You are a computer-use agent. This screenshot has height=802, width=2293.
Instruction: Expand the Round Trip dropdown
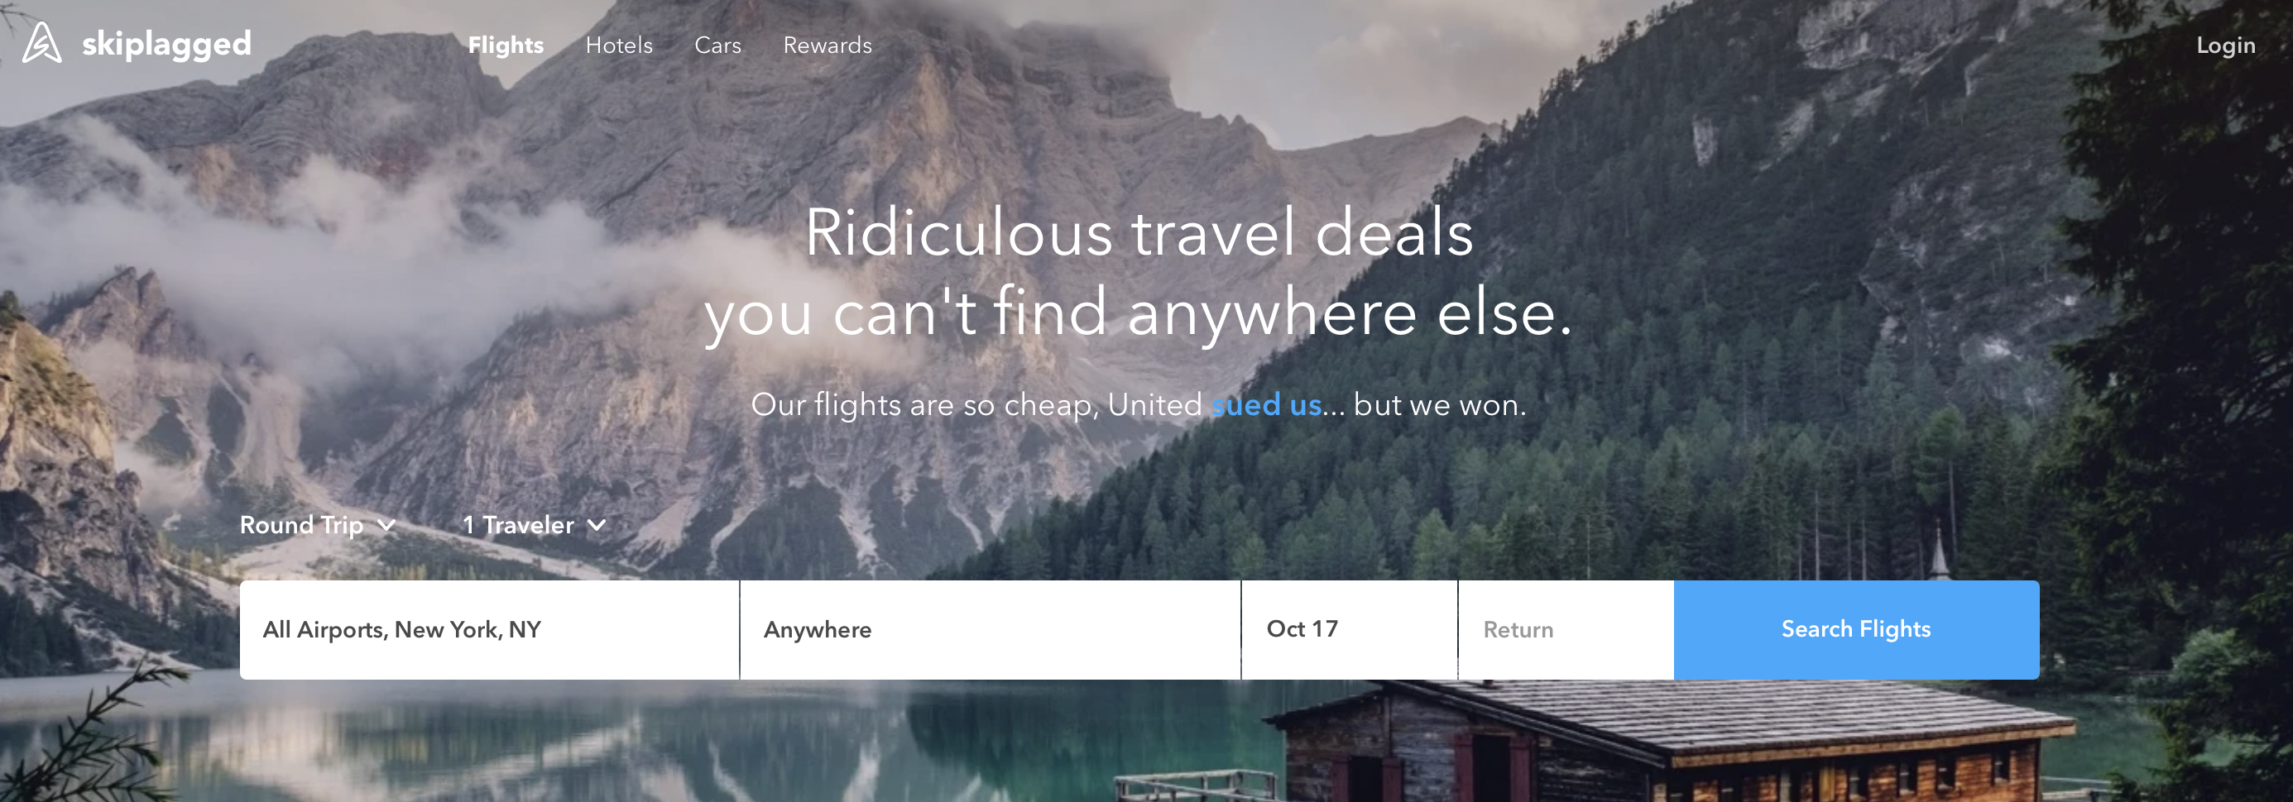[x=317, y=526]
